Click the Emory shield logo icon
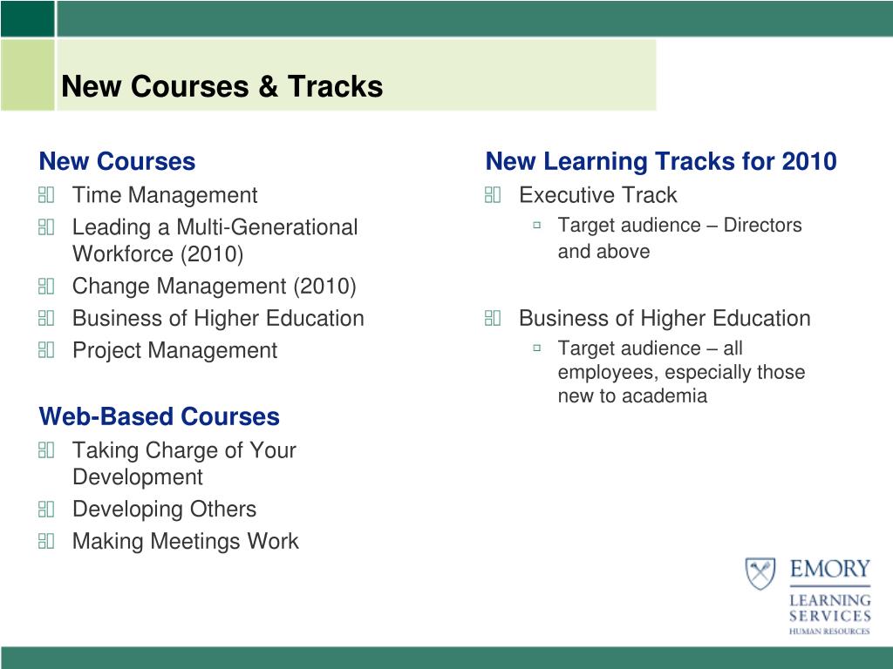The image size is (893, 669). tap(760, 573)
